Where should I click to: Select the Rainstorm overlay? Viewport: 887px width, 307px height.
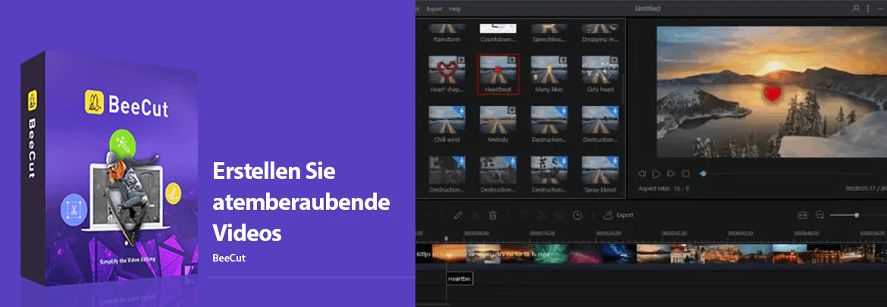pyautogui.click(x=447, y=33)
